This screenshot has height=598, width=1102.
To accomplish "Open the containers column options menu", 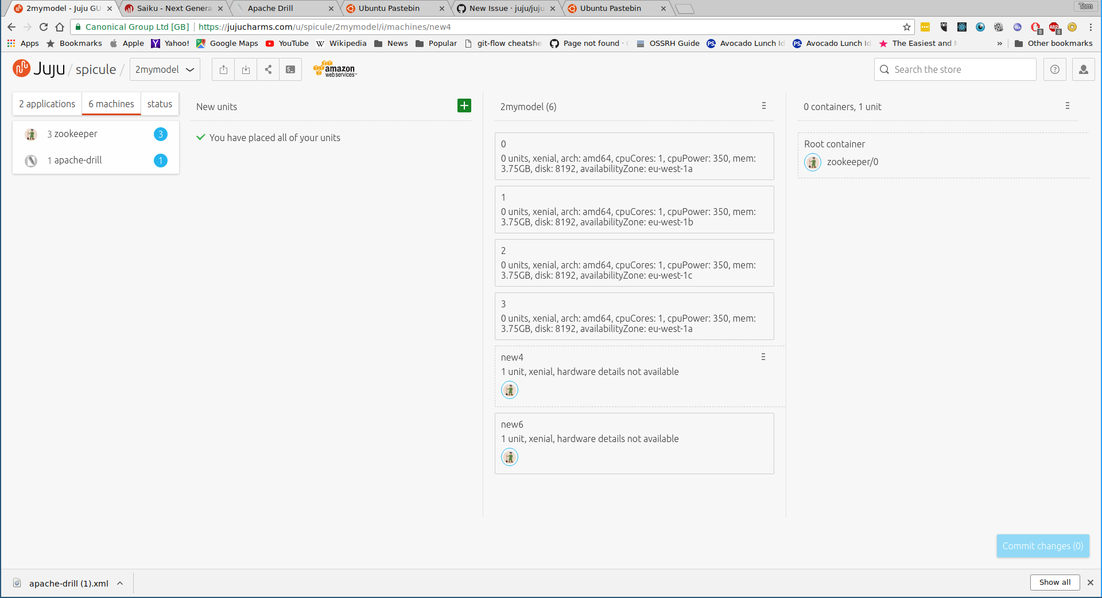I will (1068, 106).
